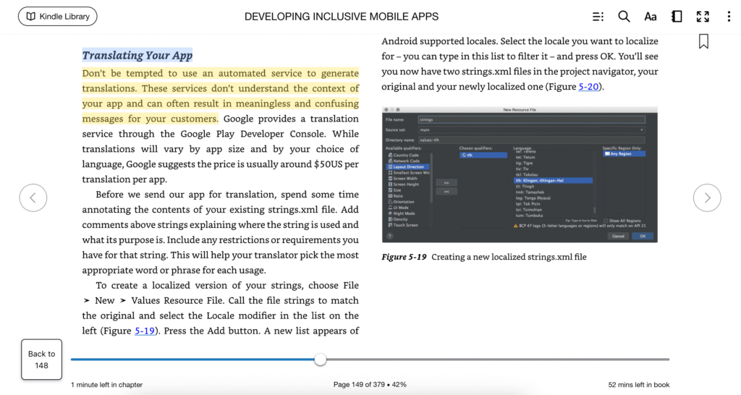Image resolution: width=741 pixels, height=395 pixels.
Task: Click the 'Page 149 of 379 • 42%' text
Action: click(370, 385)
